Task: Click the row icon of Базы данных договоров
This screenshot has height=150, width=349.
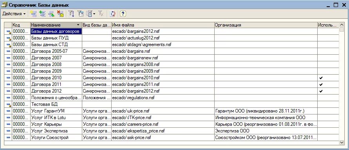Action: 9,32
